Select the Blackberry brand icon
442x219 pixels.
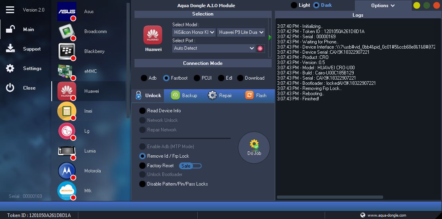(67, 51)
